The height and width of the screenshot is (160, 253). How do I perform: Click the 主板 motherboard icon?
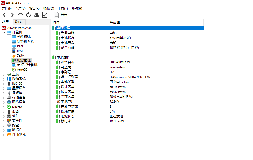[9, 74]
